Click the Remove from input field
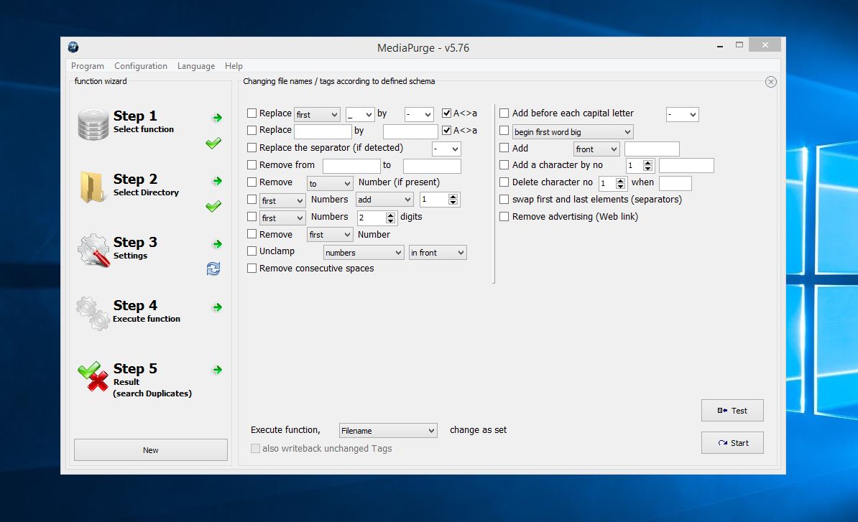 pos(351,166)
